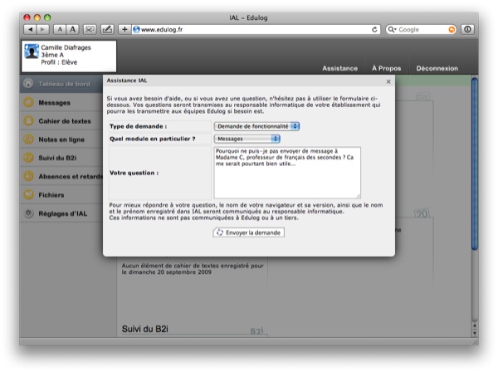Viewport: 498px width, 372px height.
Task: Click the browser back arrow
Action: pos(31,29)
